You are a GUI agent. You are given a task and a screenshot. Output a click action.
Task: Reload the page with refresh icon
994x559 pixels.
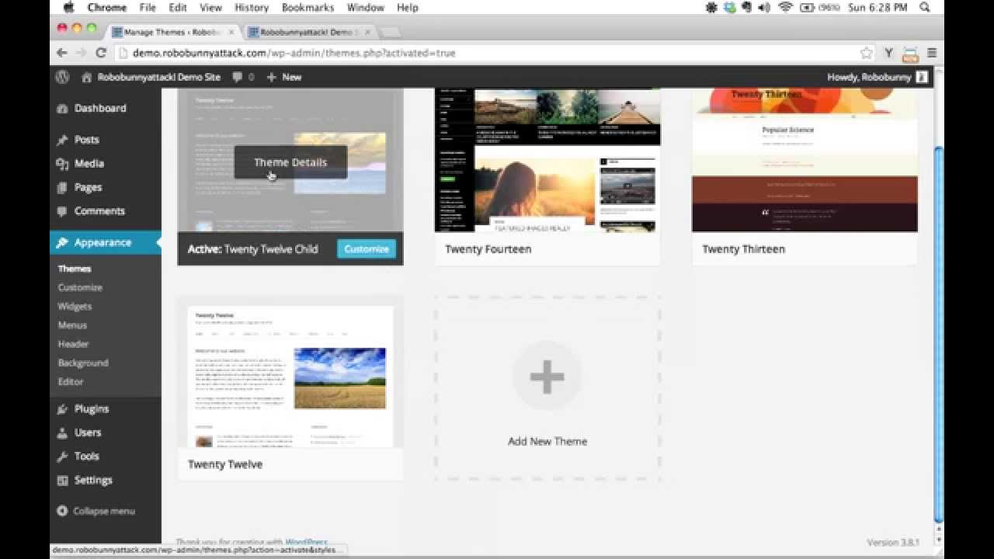click(101, 53)
